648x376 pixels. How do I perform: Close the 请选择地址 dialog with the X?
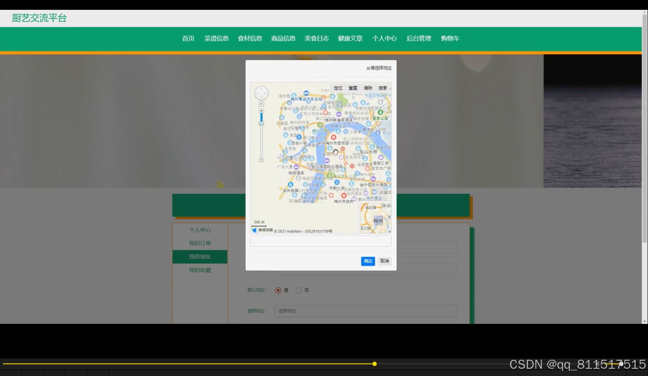click(x=368, y=68)
